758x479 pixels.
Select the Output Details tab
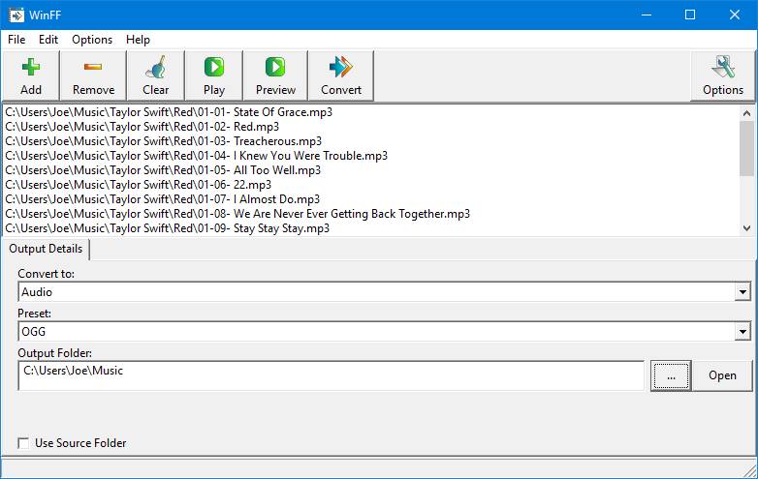pos(46,249)
